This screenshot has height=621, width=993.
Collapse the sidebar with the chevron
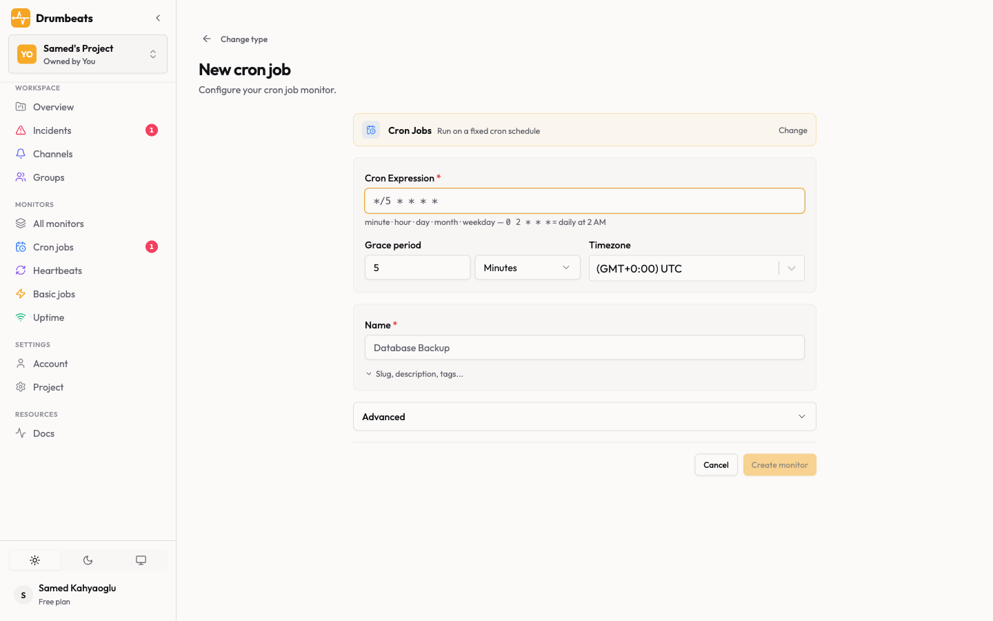158,18
